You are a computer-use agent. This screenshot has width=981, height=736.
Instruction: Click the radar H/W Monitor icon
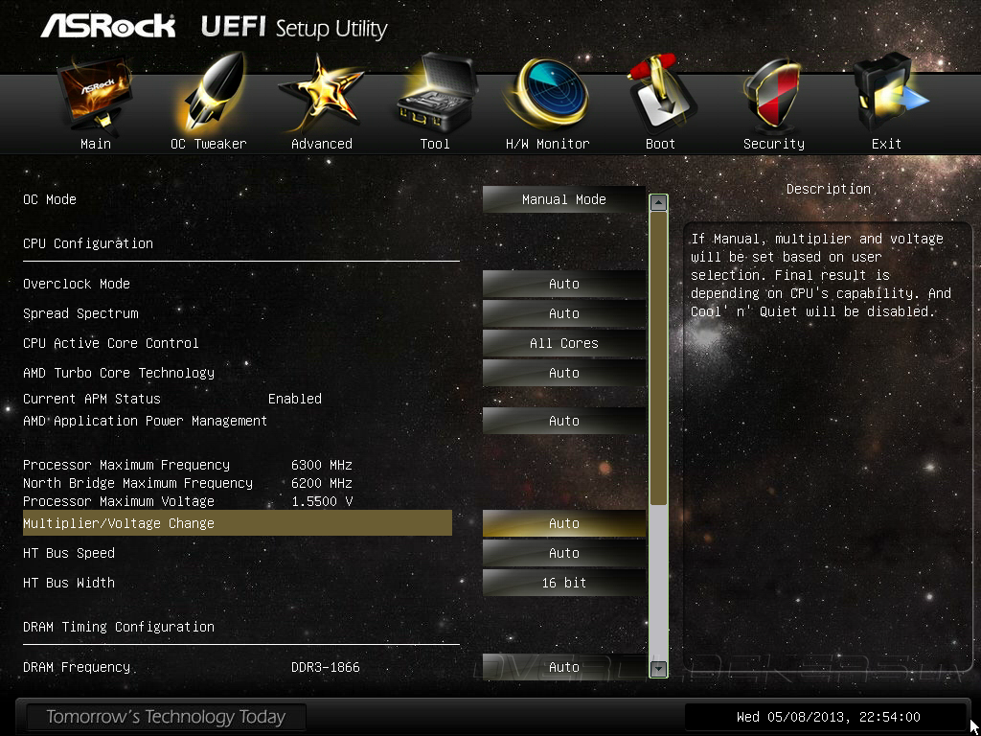(548, 94)
